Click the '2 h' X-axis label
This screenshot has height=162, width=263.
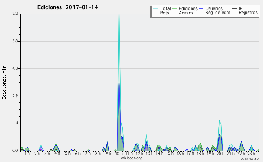click(37, 153)
